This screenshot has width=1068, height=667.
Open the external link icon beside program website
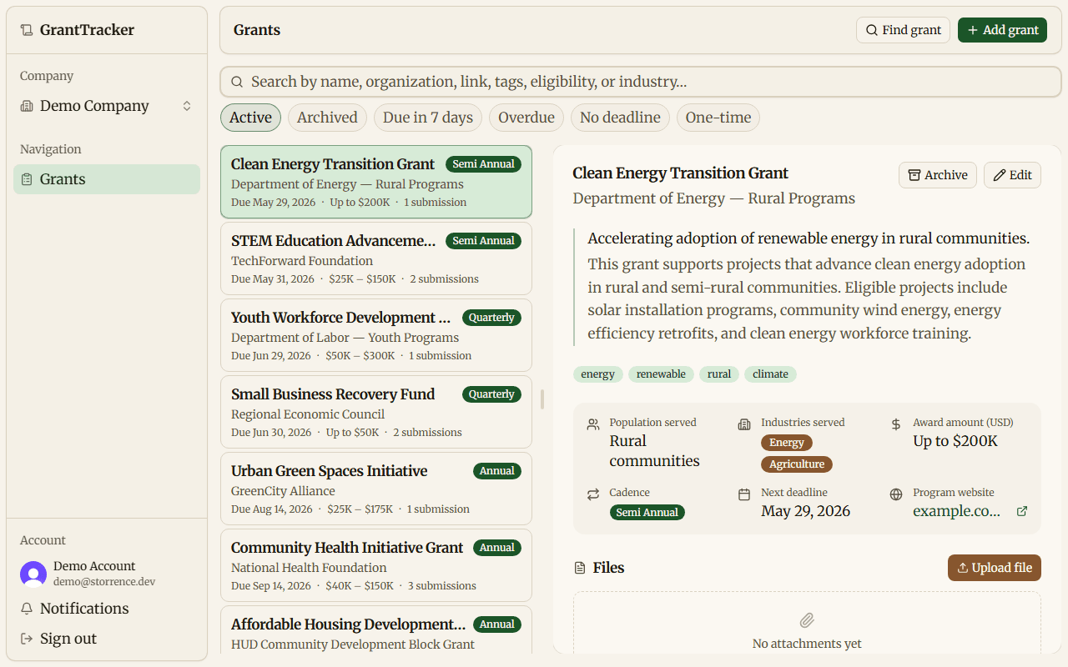pyautogui.click(x=1022, y=512)
